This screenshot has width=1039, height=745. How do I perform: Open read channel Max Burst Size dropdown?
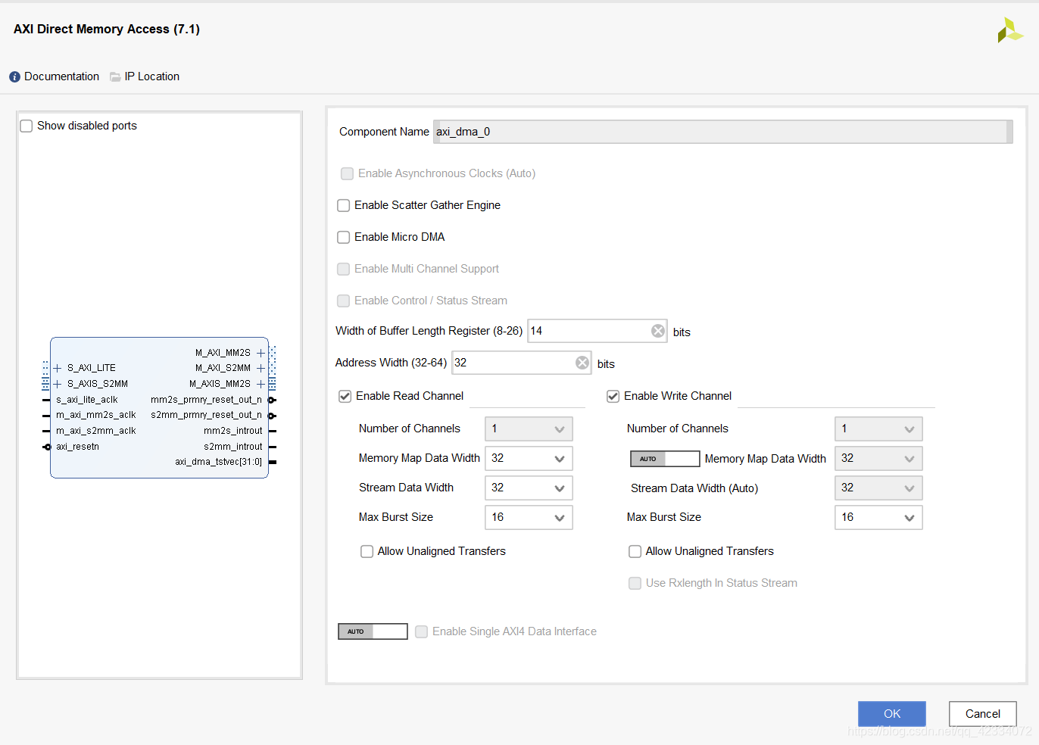tap(529, 517)
